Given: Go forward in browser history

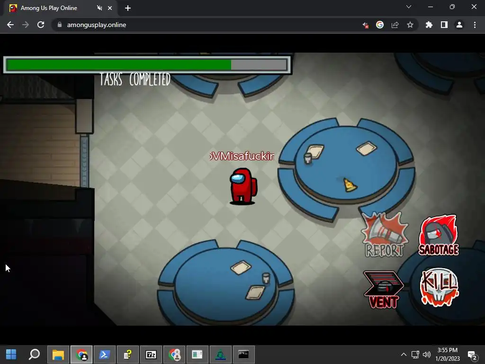Looking at the screenshot, I should coord(26,25).
